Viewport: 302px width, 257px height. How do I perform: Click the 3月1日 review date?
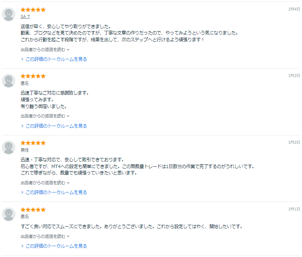(294, 209)
